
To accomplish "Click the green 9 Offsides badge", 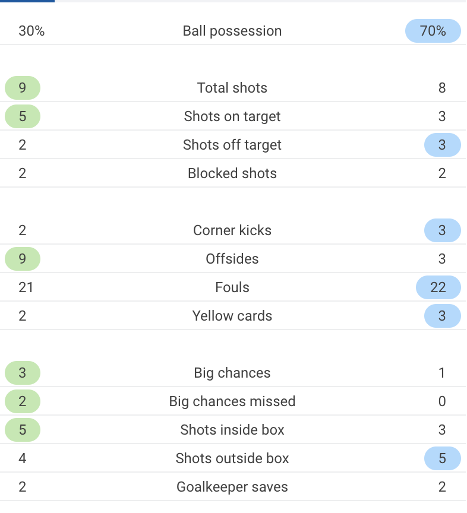I will tap(23, 259).
